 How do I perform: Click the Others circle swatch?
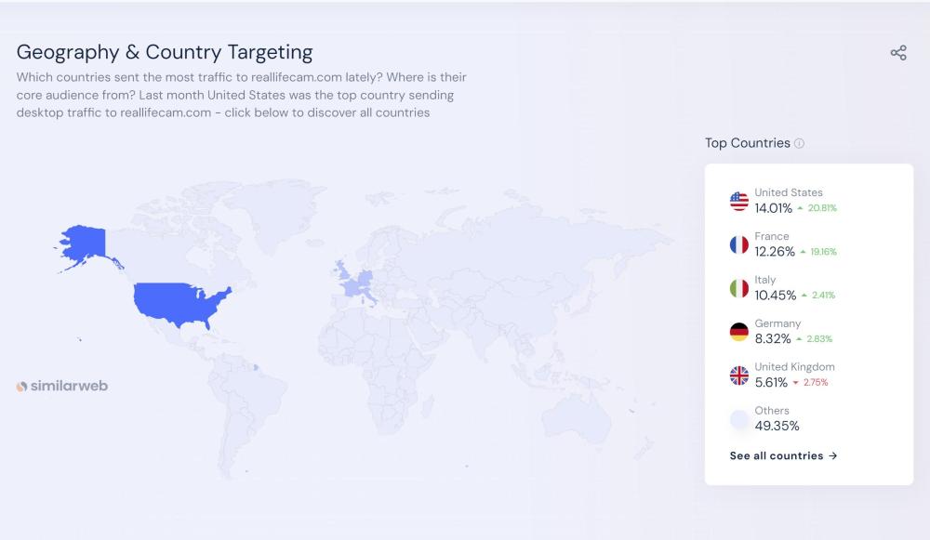tap(738, 419)
